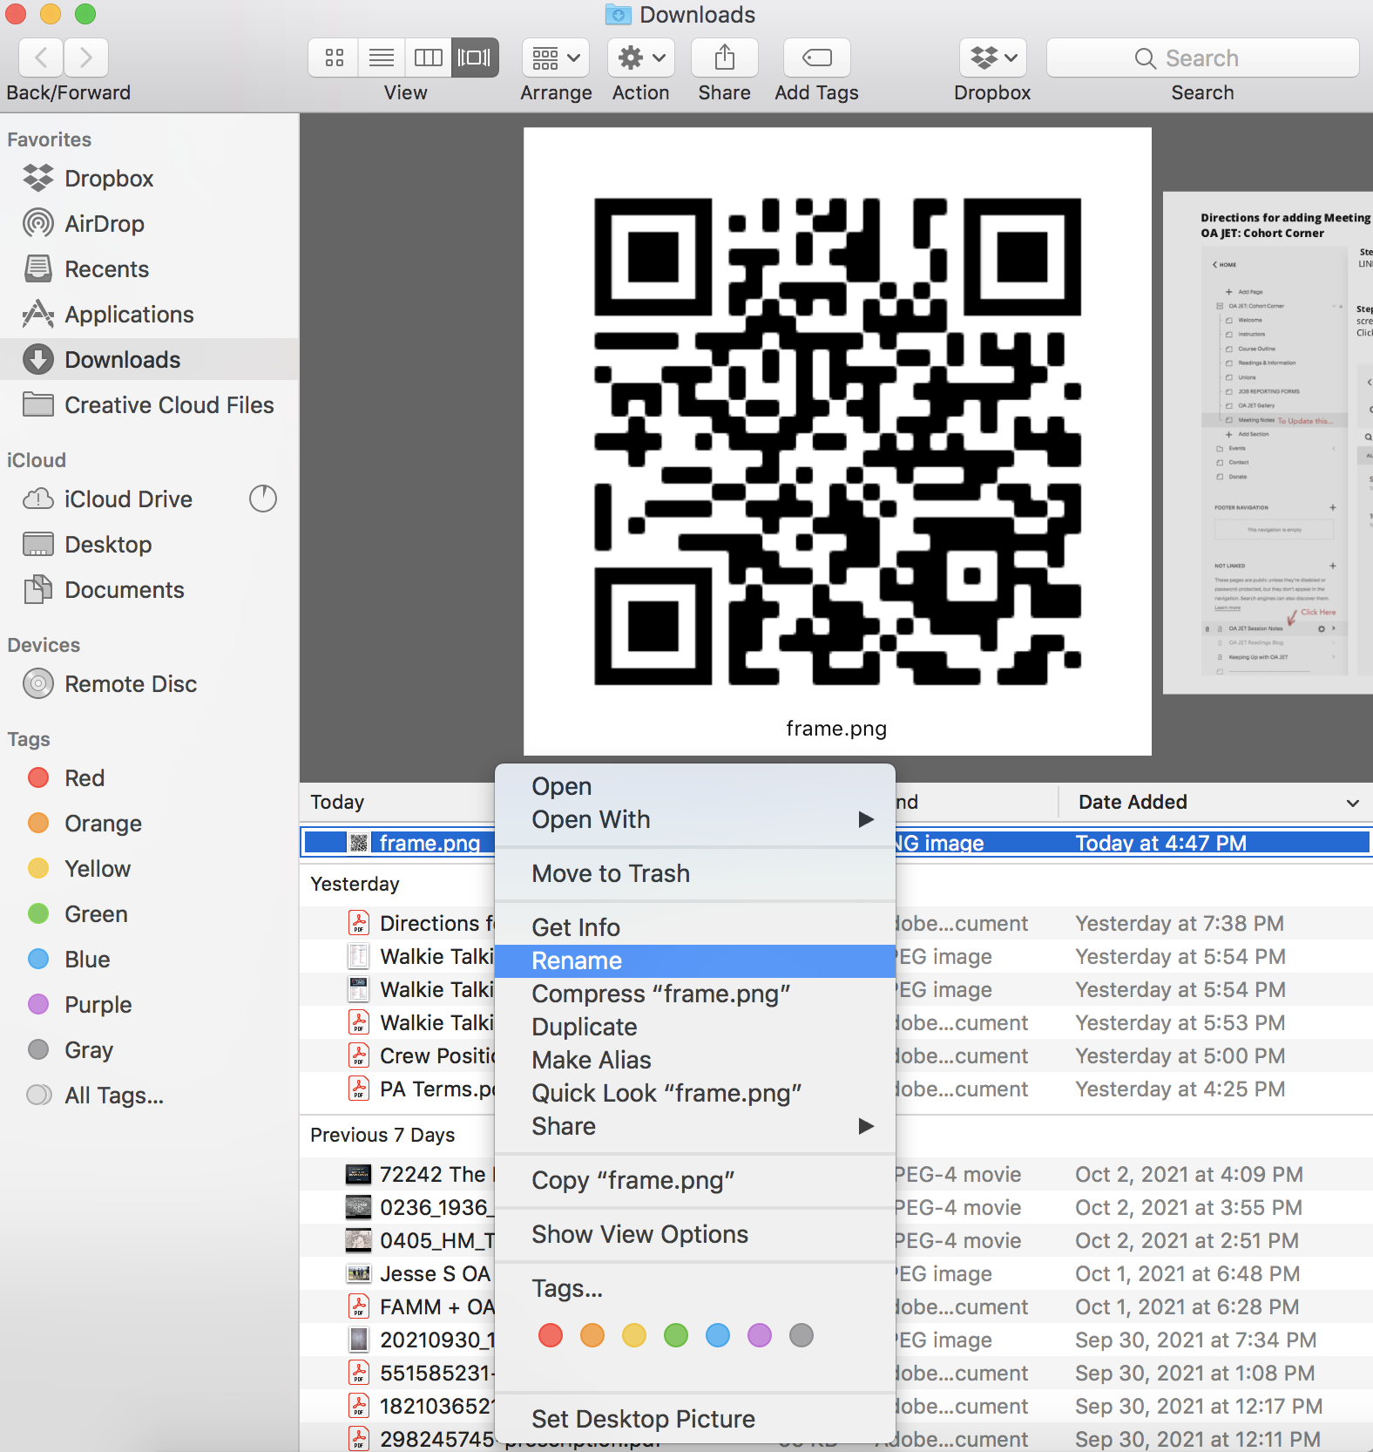Viewport: 1373px width, 1452px height.
Task: Open the Action gear menu
Action: tap(641, 58)
